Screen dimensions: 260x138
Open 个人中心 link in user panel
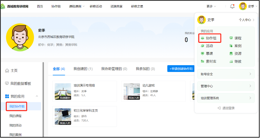pyautogui.click(x=247, y=20)
